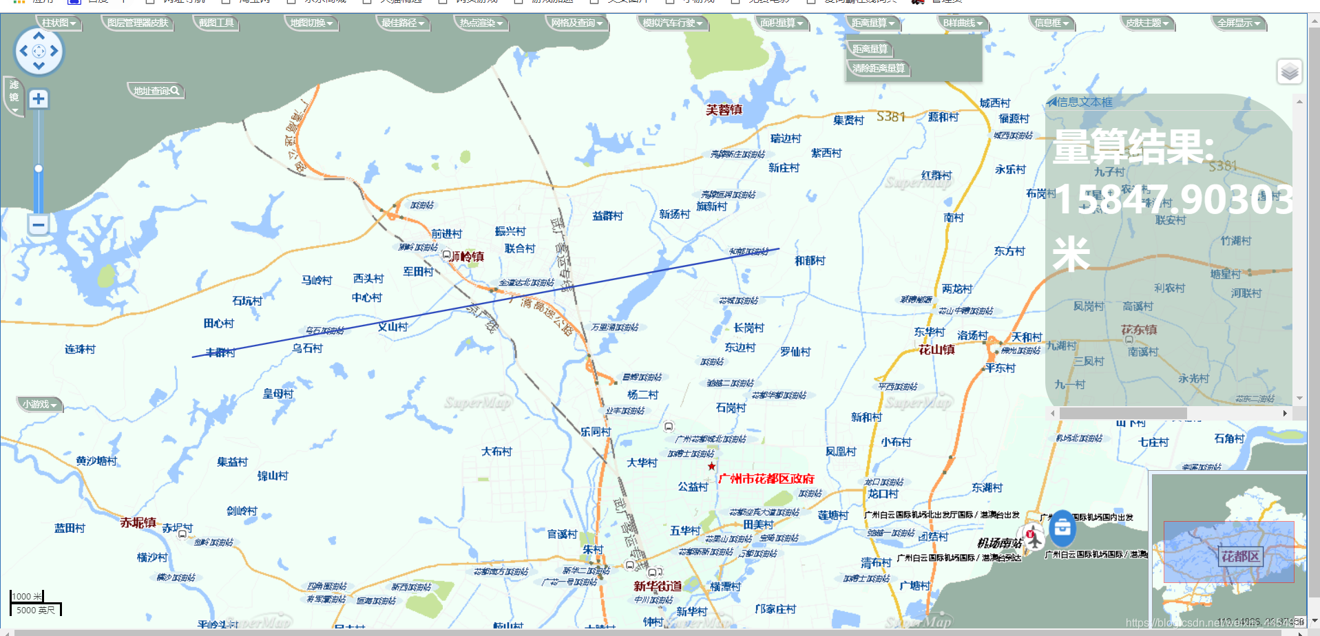Image resolution: width=1320 pixels, height=636 pixels.
Task: Zoom in with the plus button
Action: tap(39, 99)
